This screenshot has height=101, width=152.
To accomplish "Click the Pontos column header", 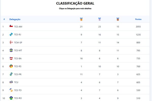I will [x=138, y=19].
